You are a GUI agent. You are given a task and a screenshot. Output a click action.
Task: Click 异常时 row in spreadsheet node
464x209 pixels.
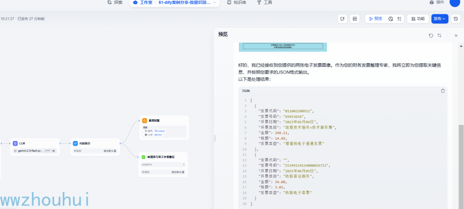click(163, 172)
